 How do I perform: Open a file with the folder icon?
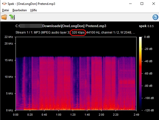4,17
